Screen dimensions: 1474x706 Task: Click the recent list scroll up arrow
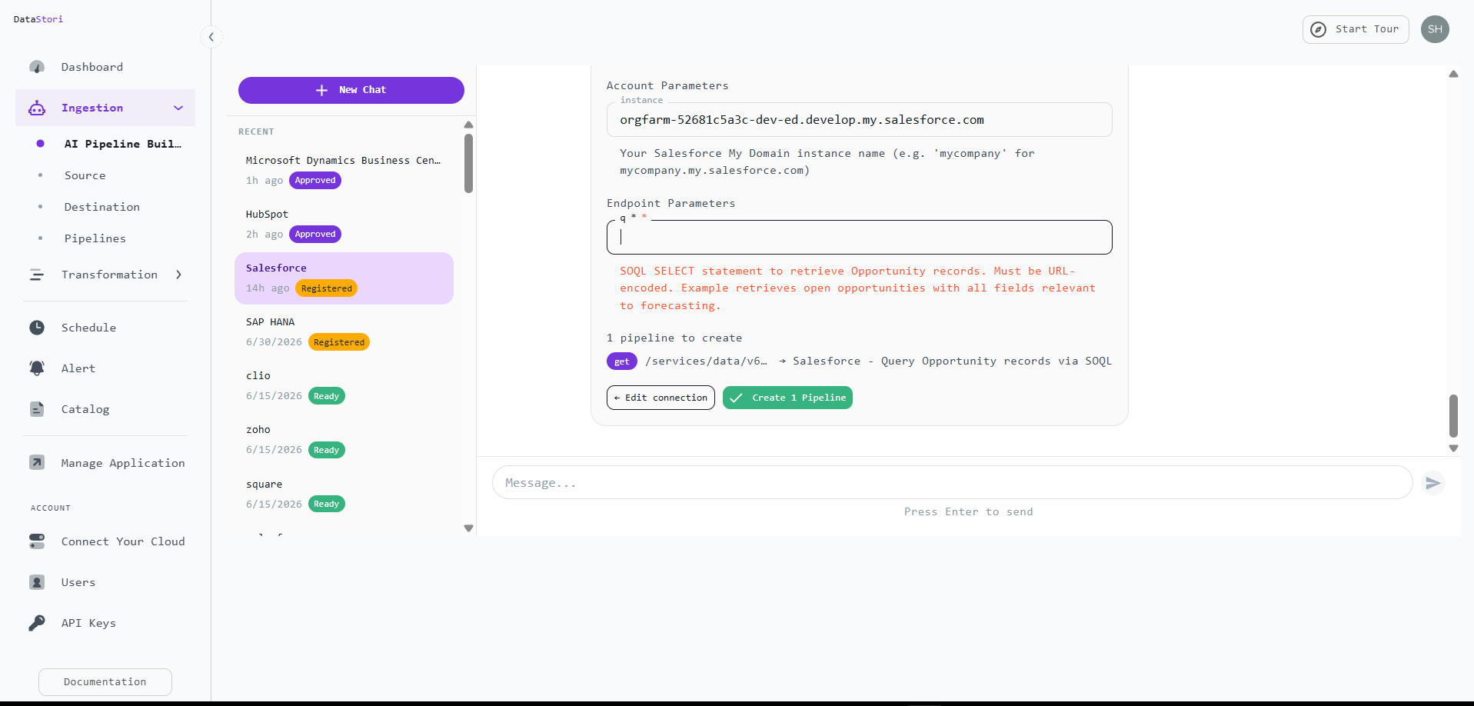tap(468, 125)
